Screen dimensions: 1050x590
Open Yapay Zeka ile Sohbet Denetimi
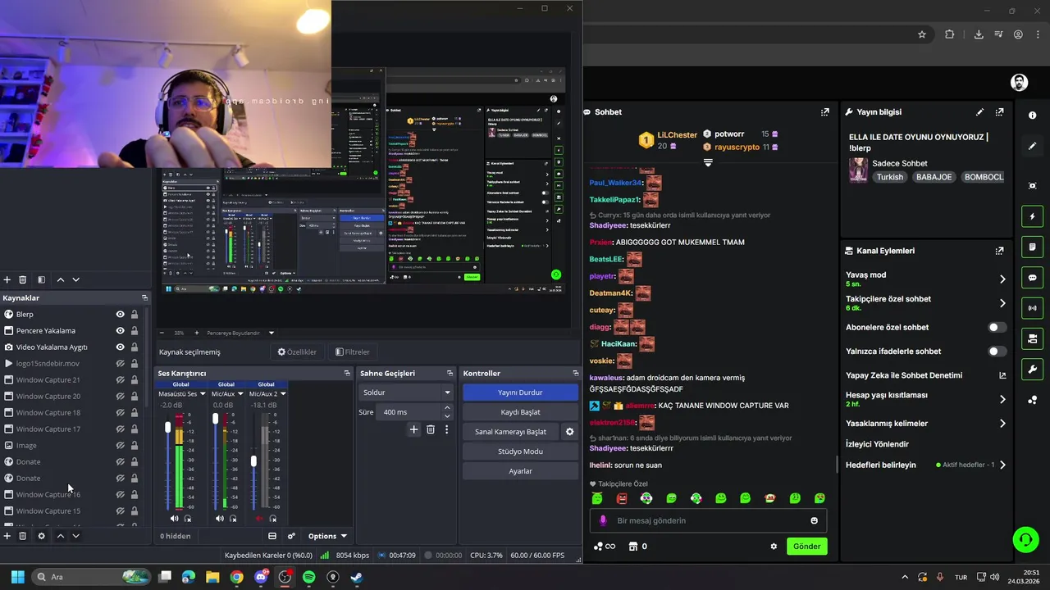[x=926, y=375]
